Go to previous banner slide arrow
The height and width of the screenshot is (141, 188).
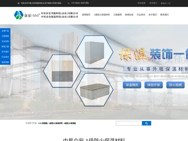click(3, 71)
